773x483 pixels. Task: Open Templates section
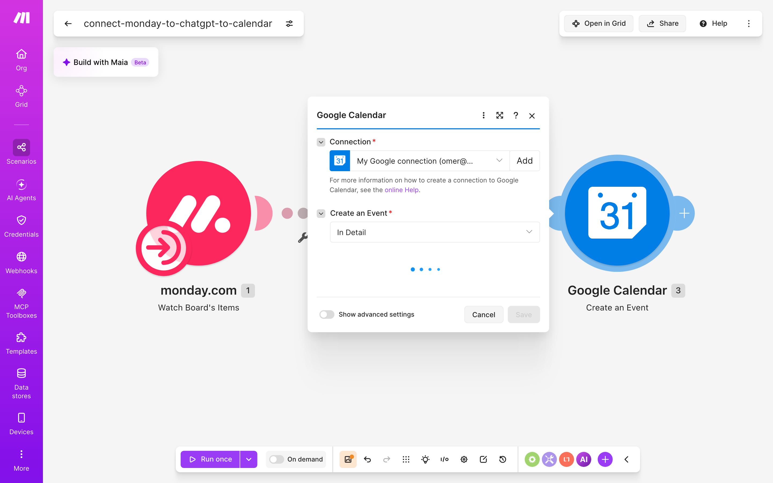click(x=21, y=343)
